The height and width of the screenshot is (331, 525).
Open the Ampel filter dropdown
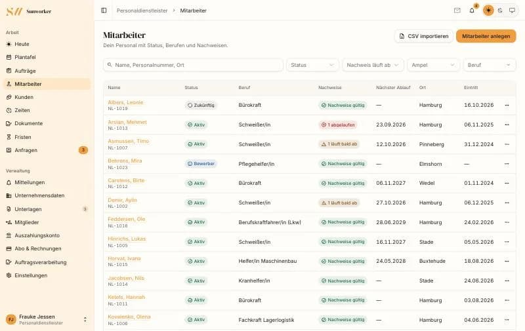(x=433, y=65)
